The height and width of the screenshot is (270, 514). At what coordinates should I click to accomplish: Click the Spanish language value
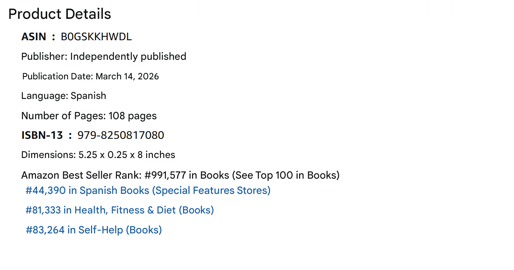(88, 96)
